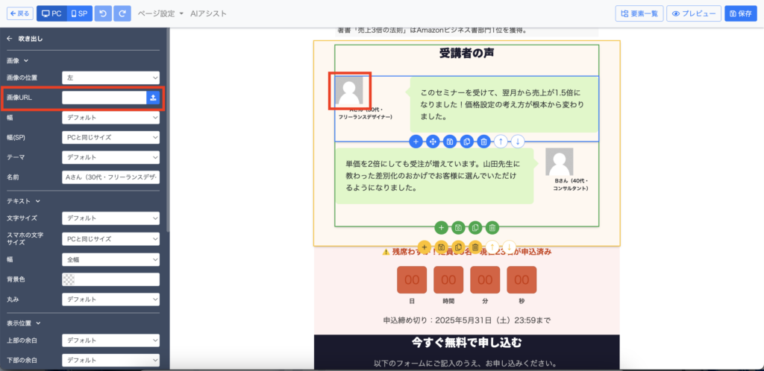Viewport: 764px width, 371px height.
Task: Collapse the 画像 section
Action: 18,61
